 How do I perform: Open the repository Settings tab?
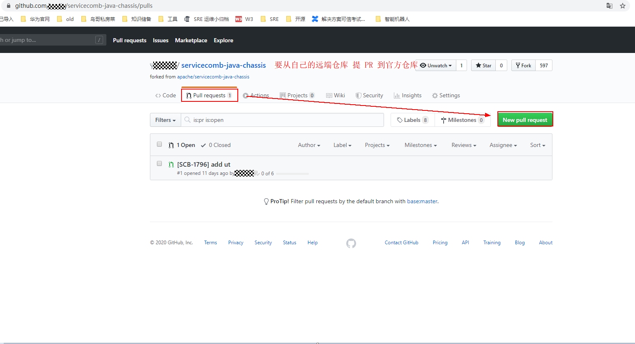(x=446, y=95)
